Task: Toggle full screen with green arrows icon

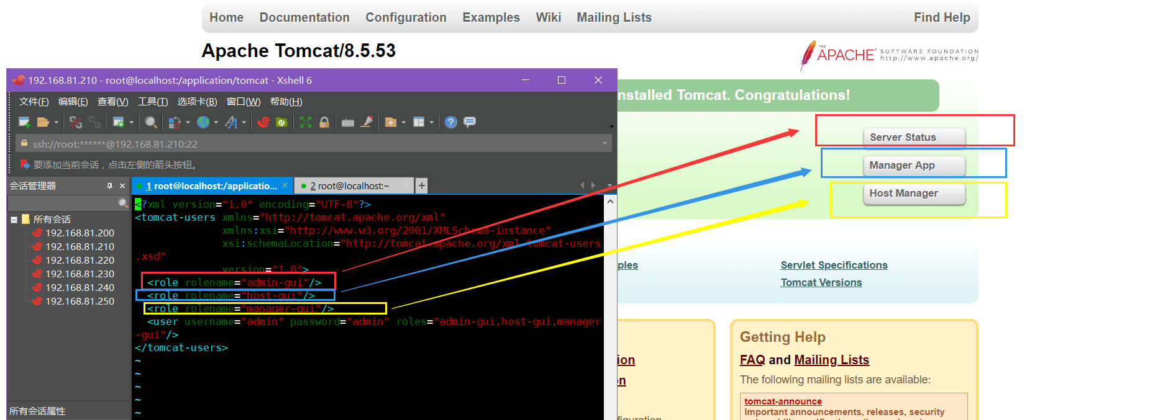Action: pyautogui.click(x=306, y=122)
